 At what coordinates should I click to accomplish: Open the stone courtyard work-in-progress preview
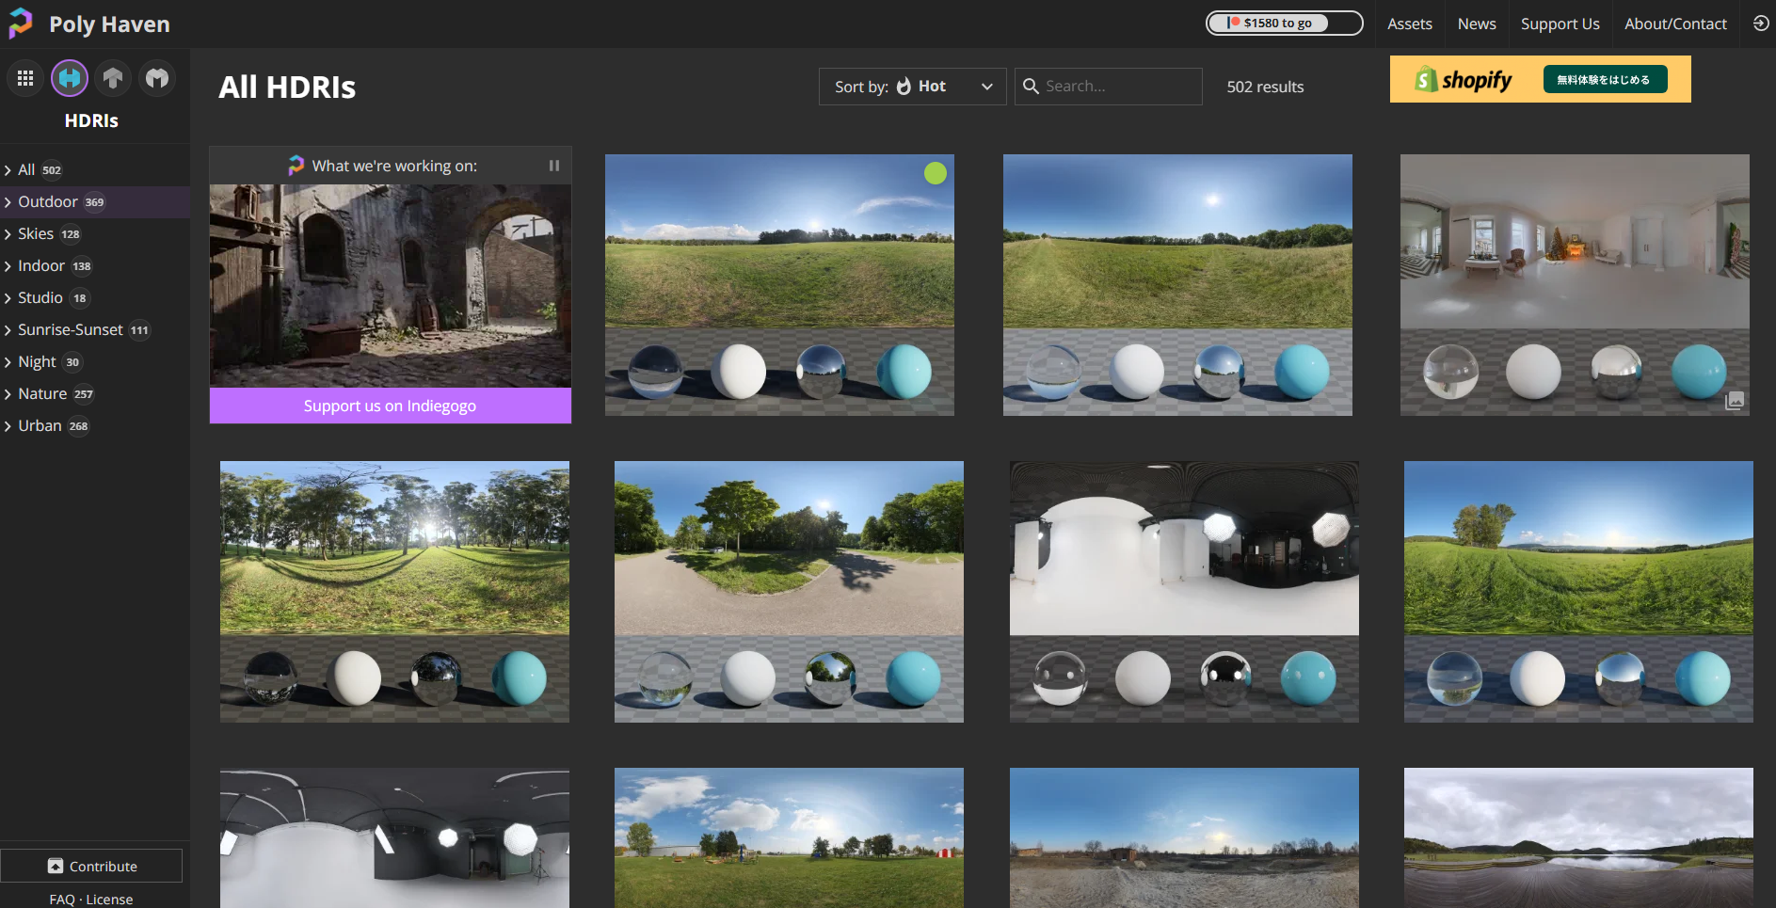(x=390, y=286)
